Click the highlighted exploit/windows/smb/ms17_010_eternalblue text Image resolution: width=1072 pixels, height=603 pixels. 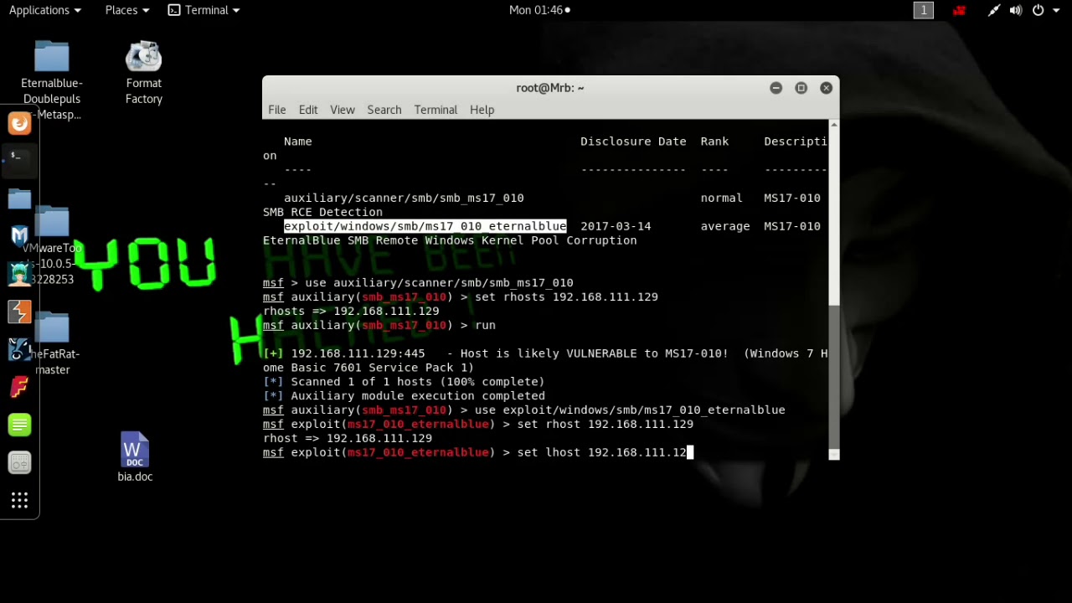click(425, 226)
